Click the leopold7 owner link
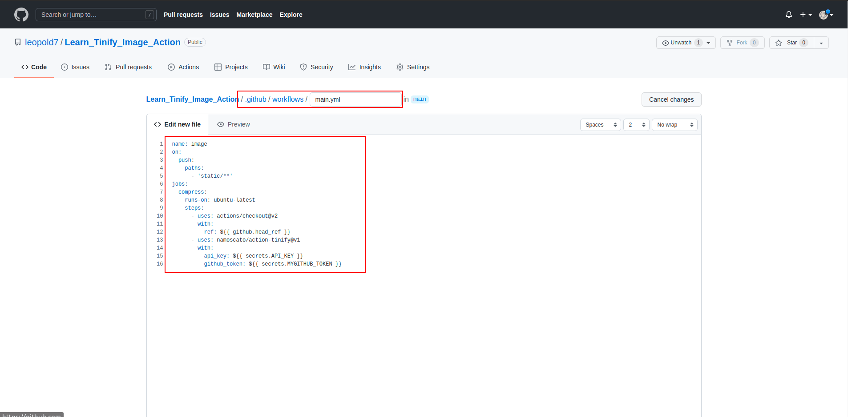This screenshot has width=848, height=417. pyautogui.click(x=41, y=42)
